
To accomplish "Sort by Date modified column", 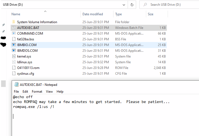I will click(x=93, y=14).
